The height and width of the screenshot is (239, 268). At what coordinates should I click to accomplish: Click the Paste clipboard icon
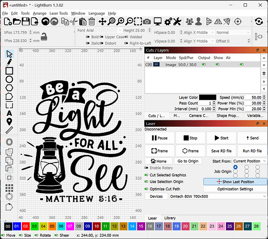coord(83,22)
